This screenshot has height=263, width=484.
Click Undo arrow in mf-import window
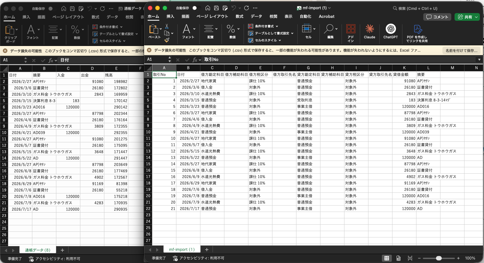[x=234, y=8]
